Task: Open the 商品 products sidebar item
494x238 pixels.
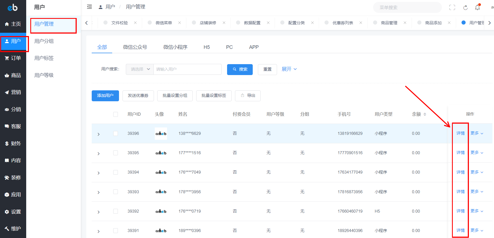Action: [x=13, y=75]
